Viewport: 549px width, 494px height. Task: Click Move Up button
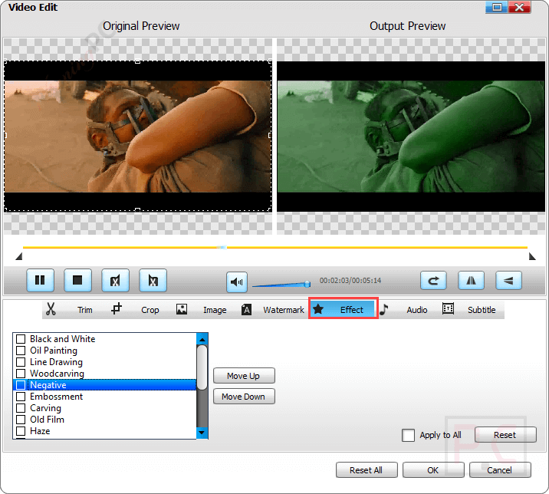click(x=244, y=376)
